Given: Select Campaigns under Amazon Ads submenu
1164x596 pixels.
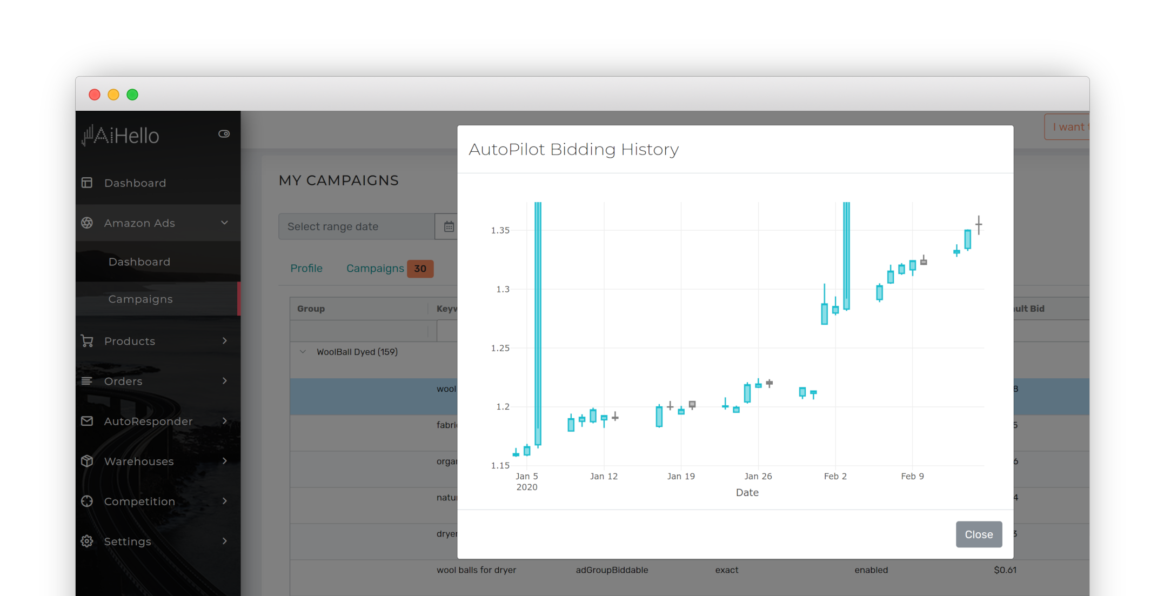Looking at the screenshot, I should (x=141, y=299).
